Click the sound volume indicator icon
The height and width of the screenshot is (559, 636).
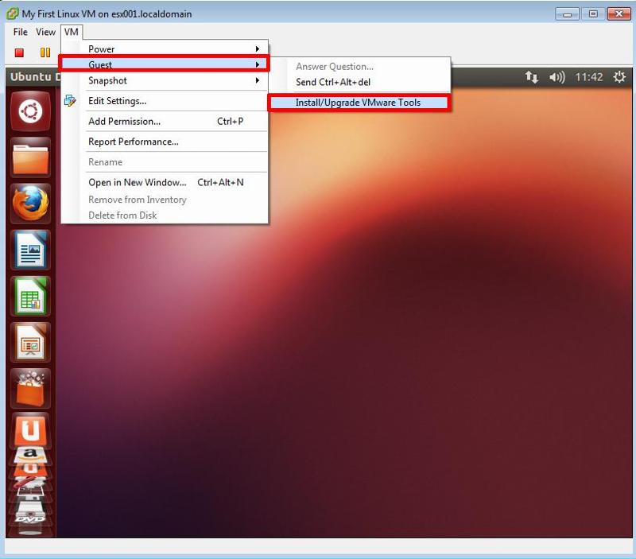(556, 77)
